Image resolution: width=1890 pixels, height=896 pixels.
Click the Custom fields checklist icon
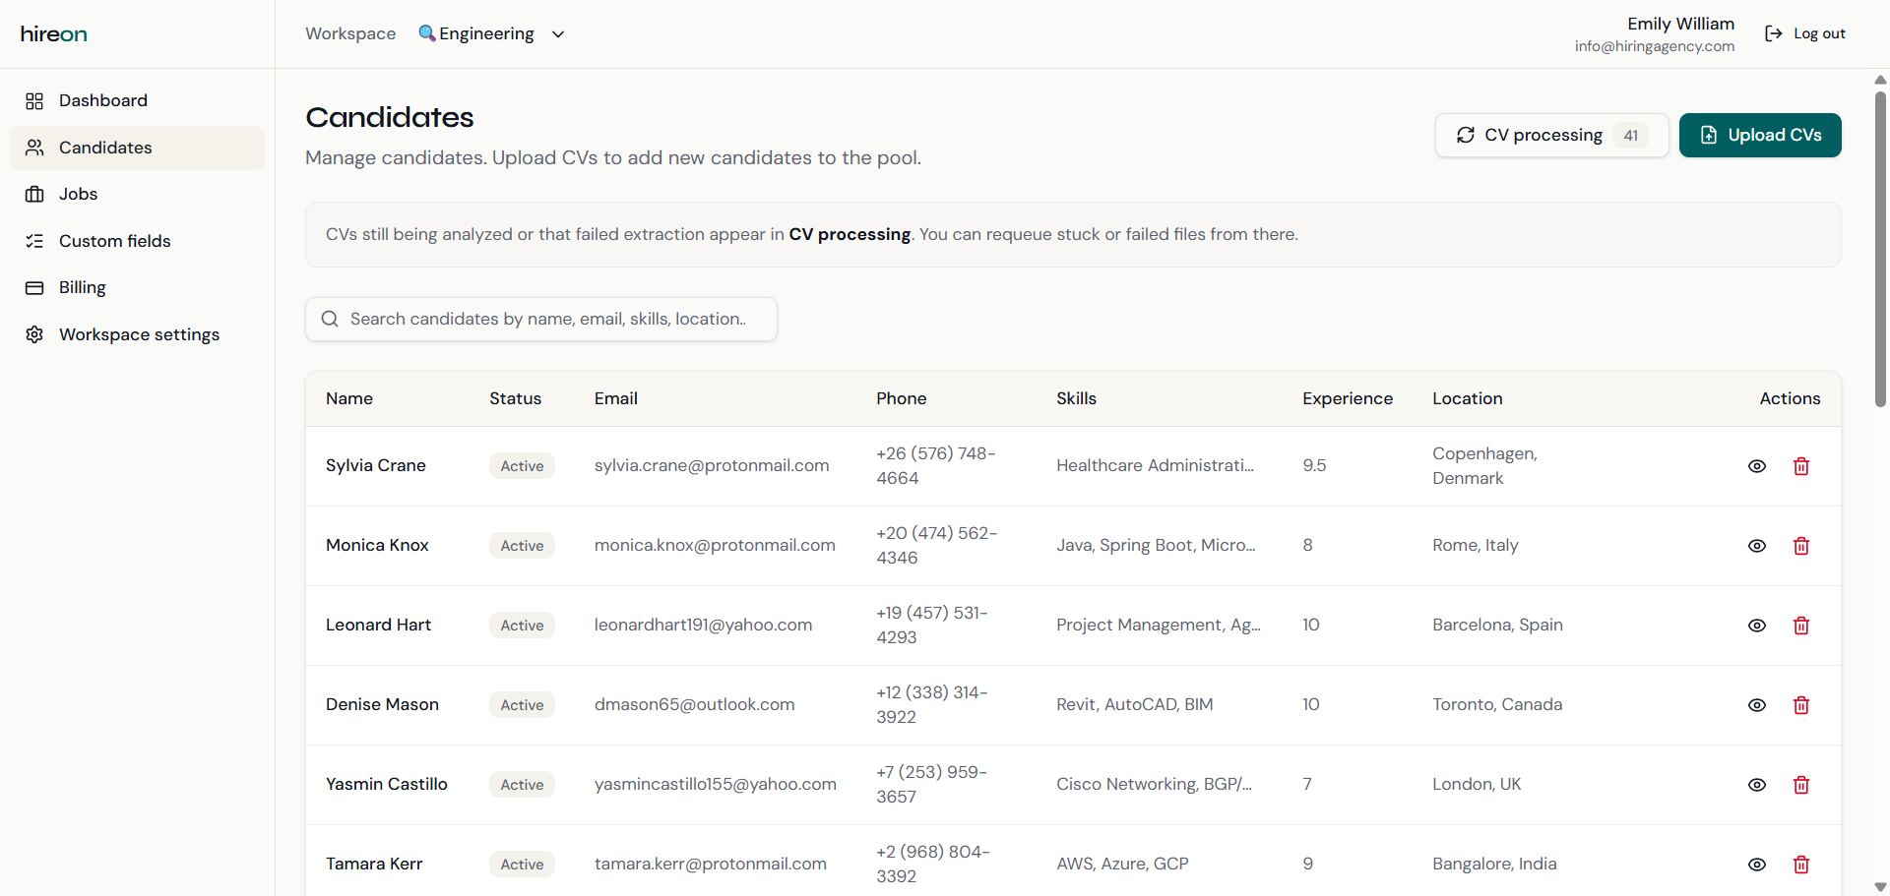[34, 240]
